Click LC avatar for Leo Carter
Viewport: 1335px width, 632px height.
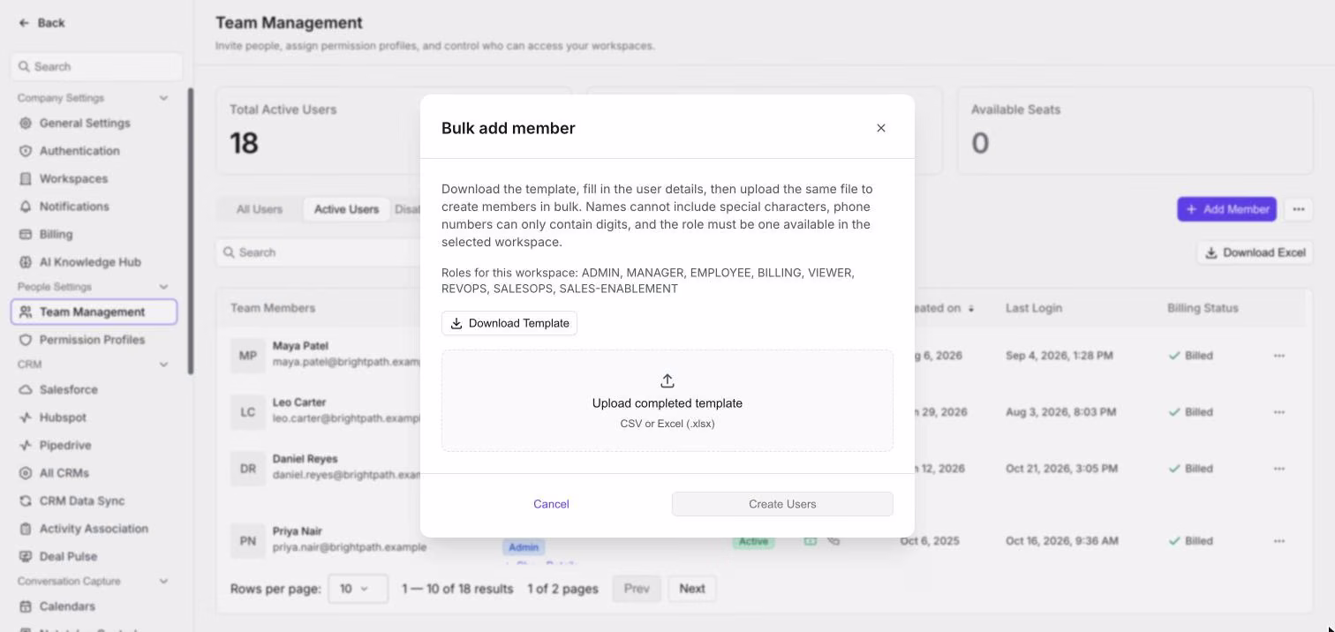[x=247, y=412]
